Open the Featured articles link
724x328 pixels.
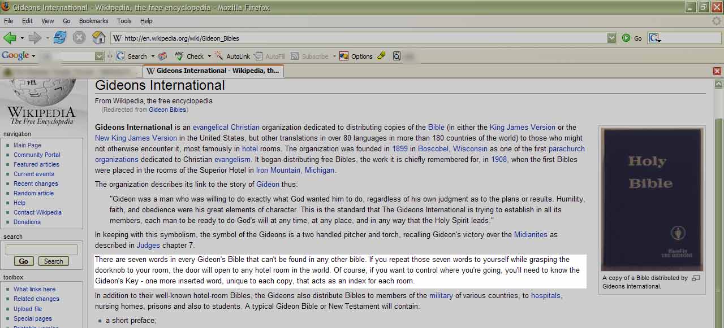pos(36,164)
